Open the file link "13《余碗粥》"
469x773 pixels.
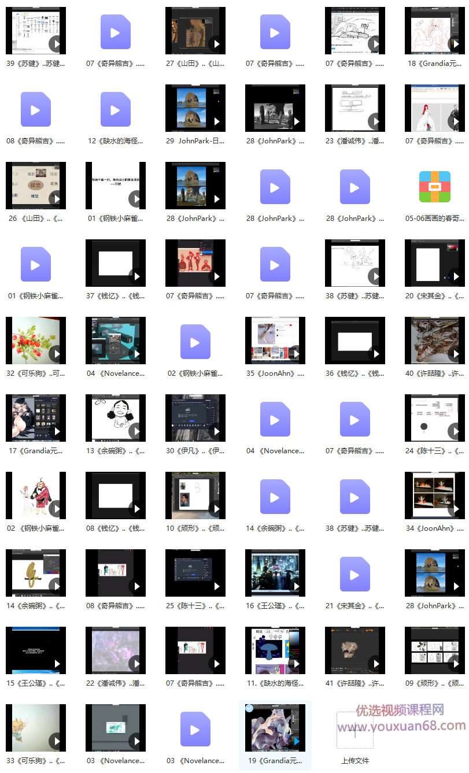115,450
